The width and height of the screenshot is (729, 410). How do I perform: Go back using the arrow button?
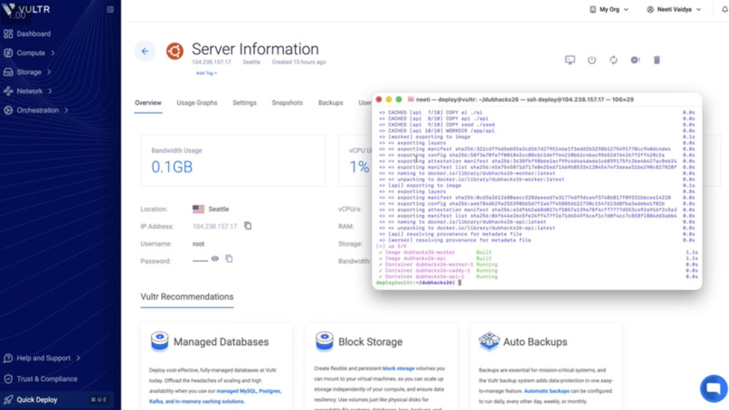(x=145, y=51)
